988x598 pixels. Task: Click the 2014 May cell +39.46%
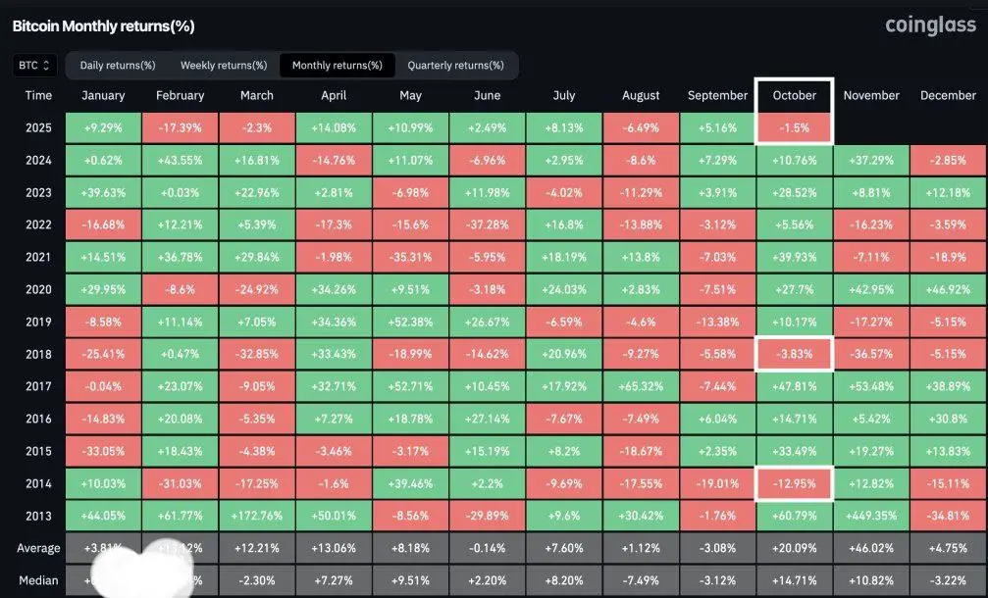point(411,483)
